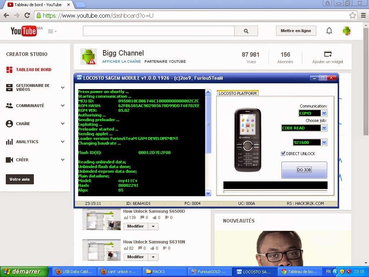
Task: Click Modifier for How Unlock Samsung S6310N
Action: click(135, 257)
